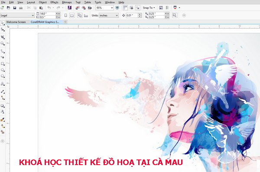Adjust the nudge distance stepper

pyautogui.click(x=140, y=16)
